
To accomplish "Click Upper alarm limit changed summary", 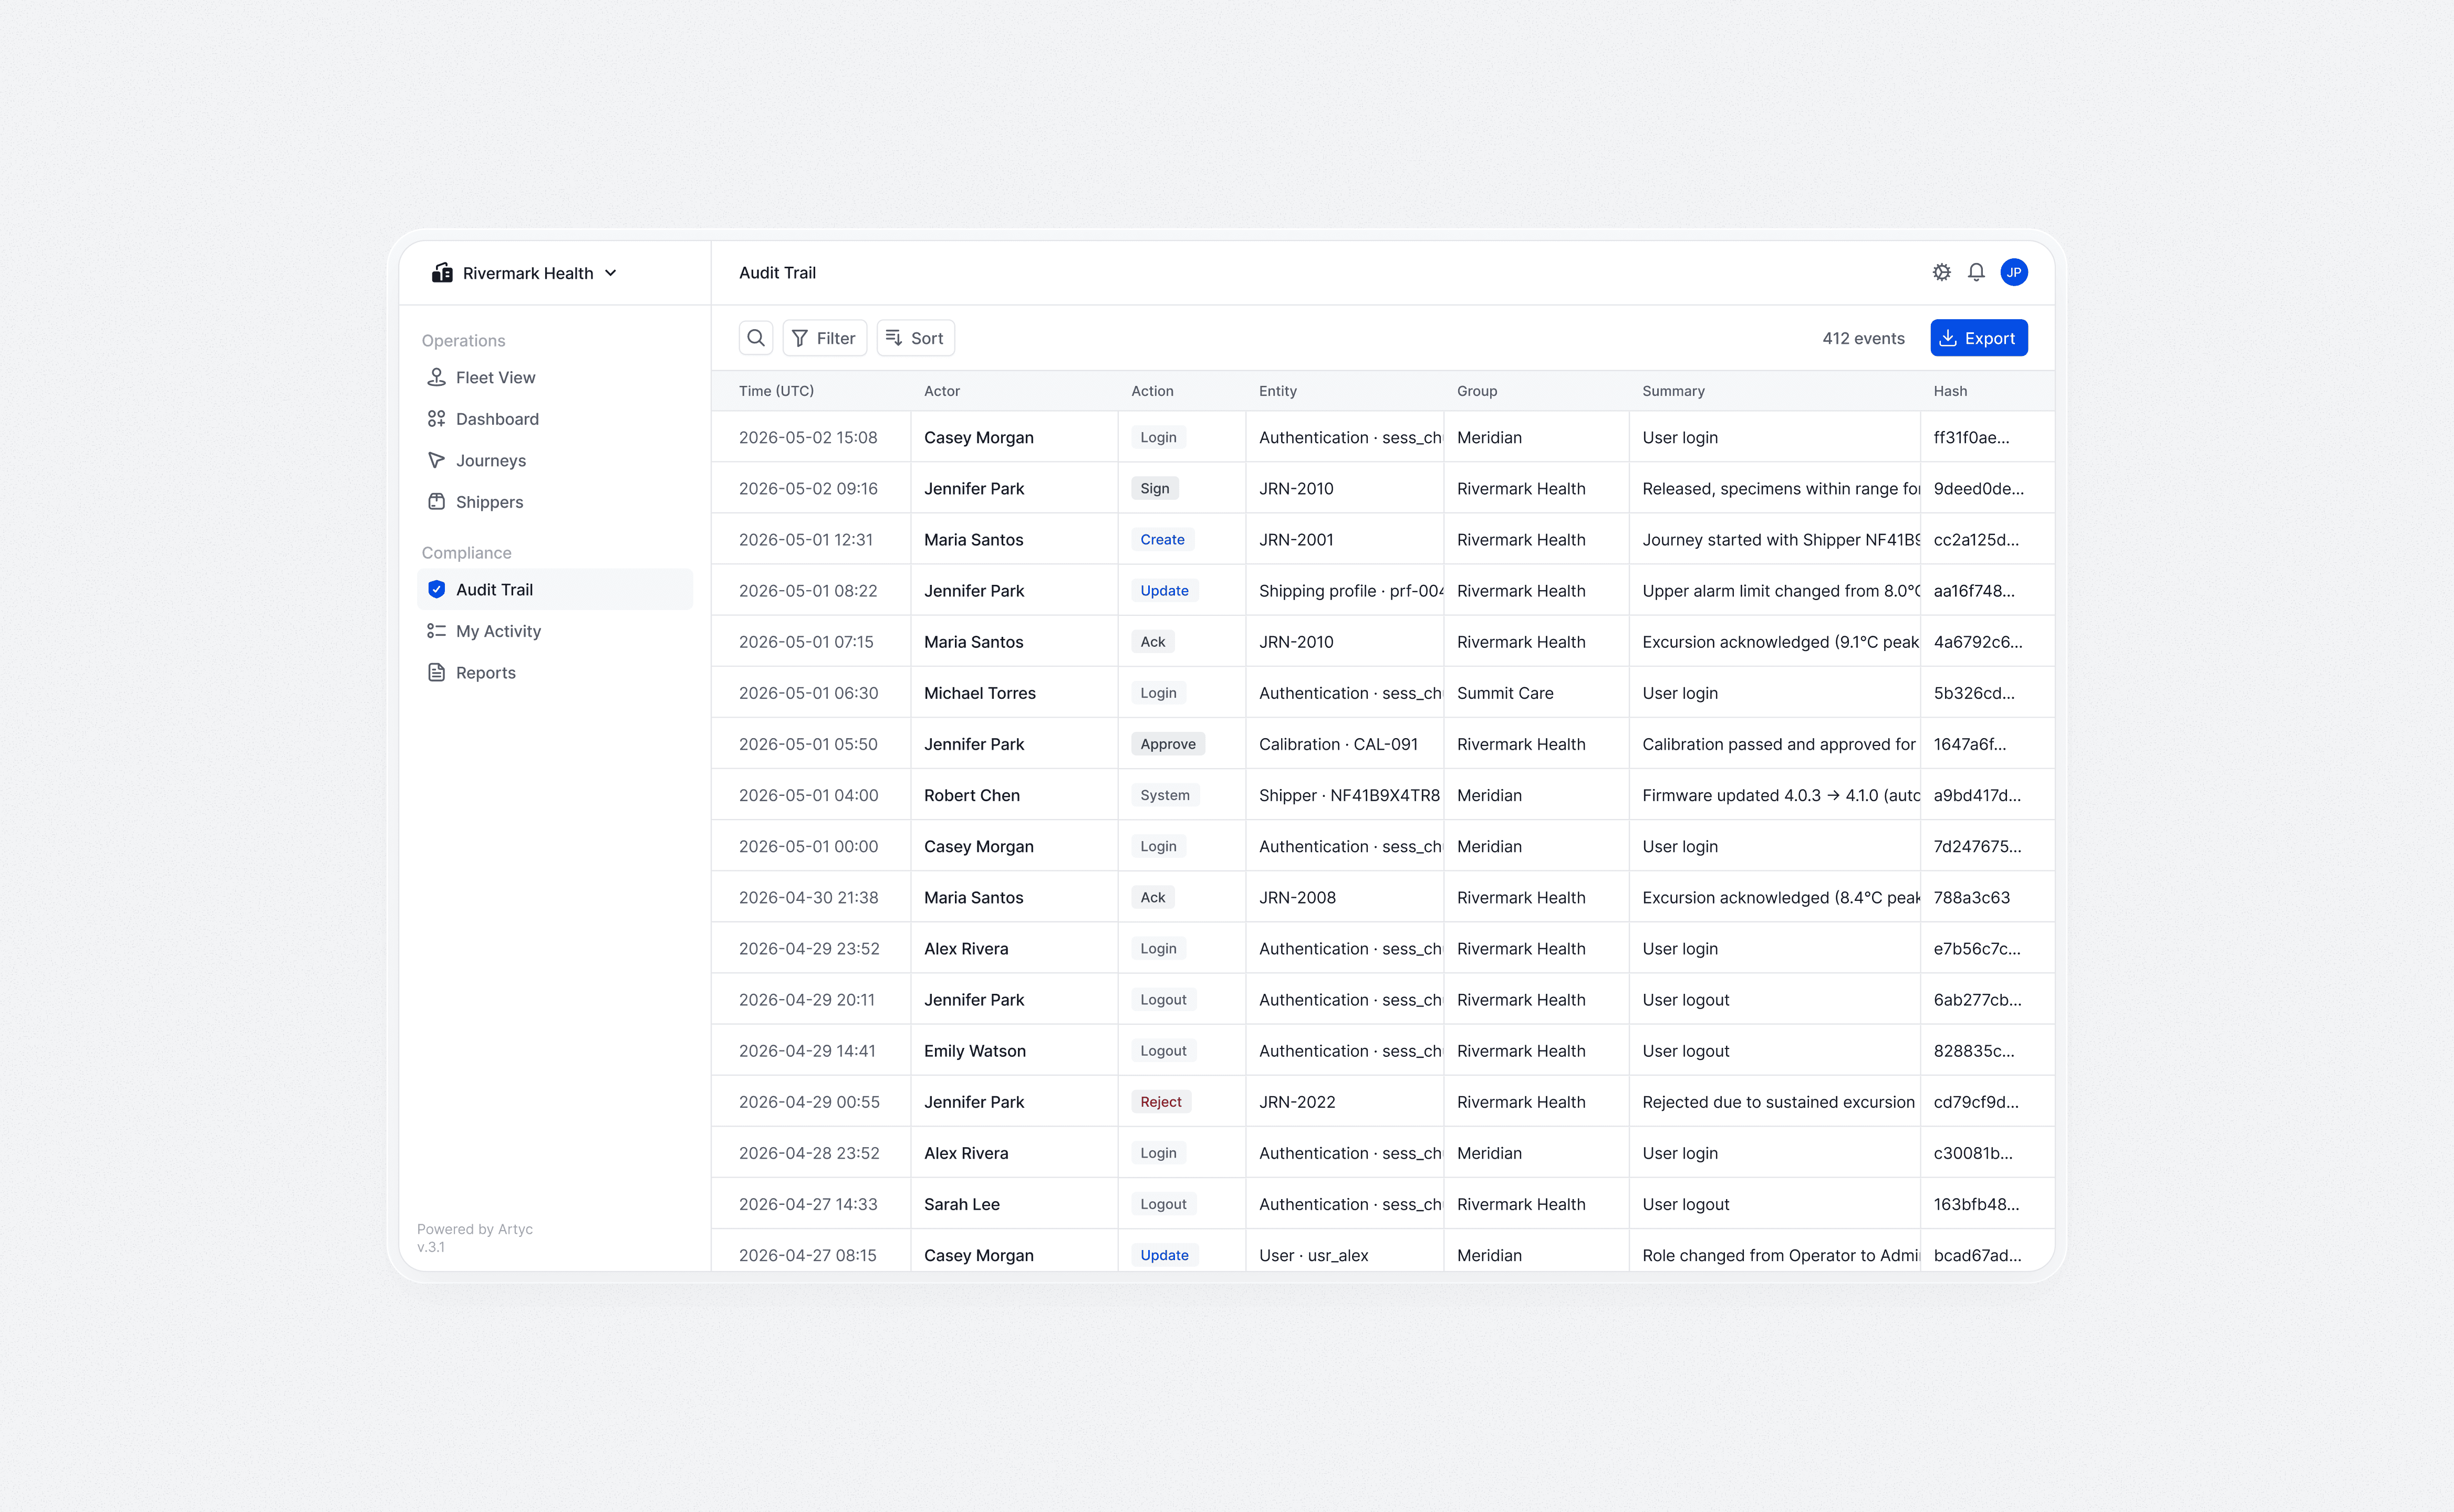I will (1781, 591).
